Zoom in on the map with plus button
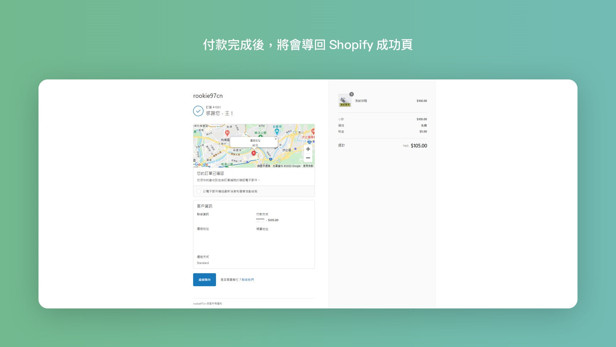 point(308,149)
